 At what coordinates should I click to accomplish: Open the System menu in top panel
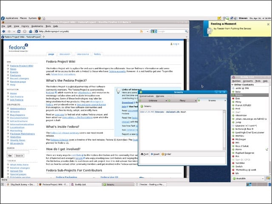32,18
